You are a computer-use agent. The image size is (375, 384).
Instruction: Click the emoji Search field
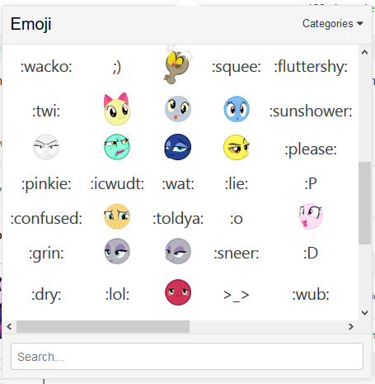click(x=187, y=357)
